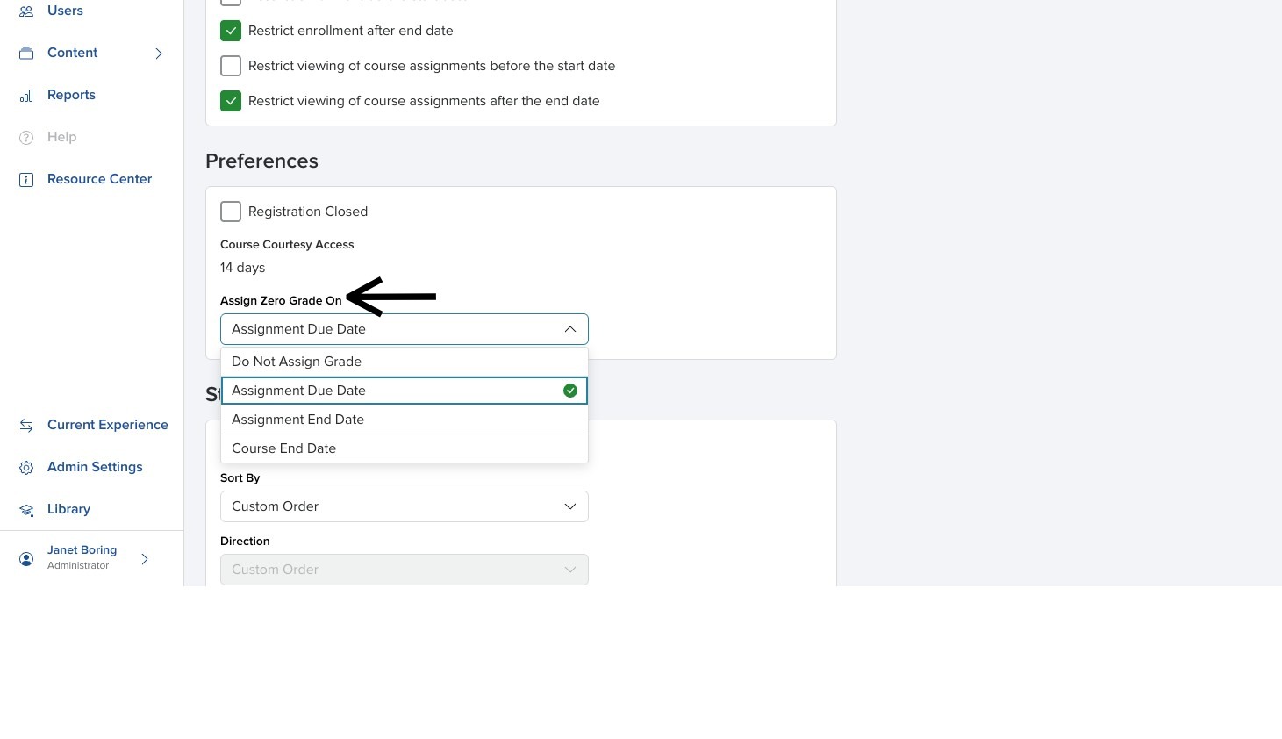Select Do Not Assign Grade option

pyautogui.click(x=405, y=362)
